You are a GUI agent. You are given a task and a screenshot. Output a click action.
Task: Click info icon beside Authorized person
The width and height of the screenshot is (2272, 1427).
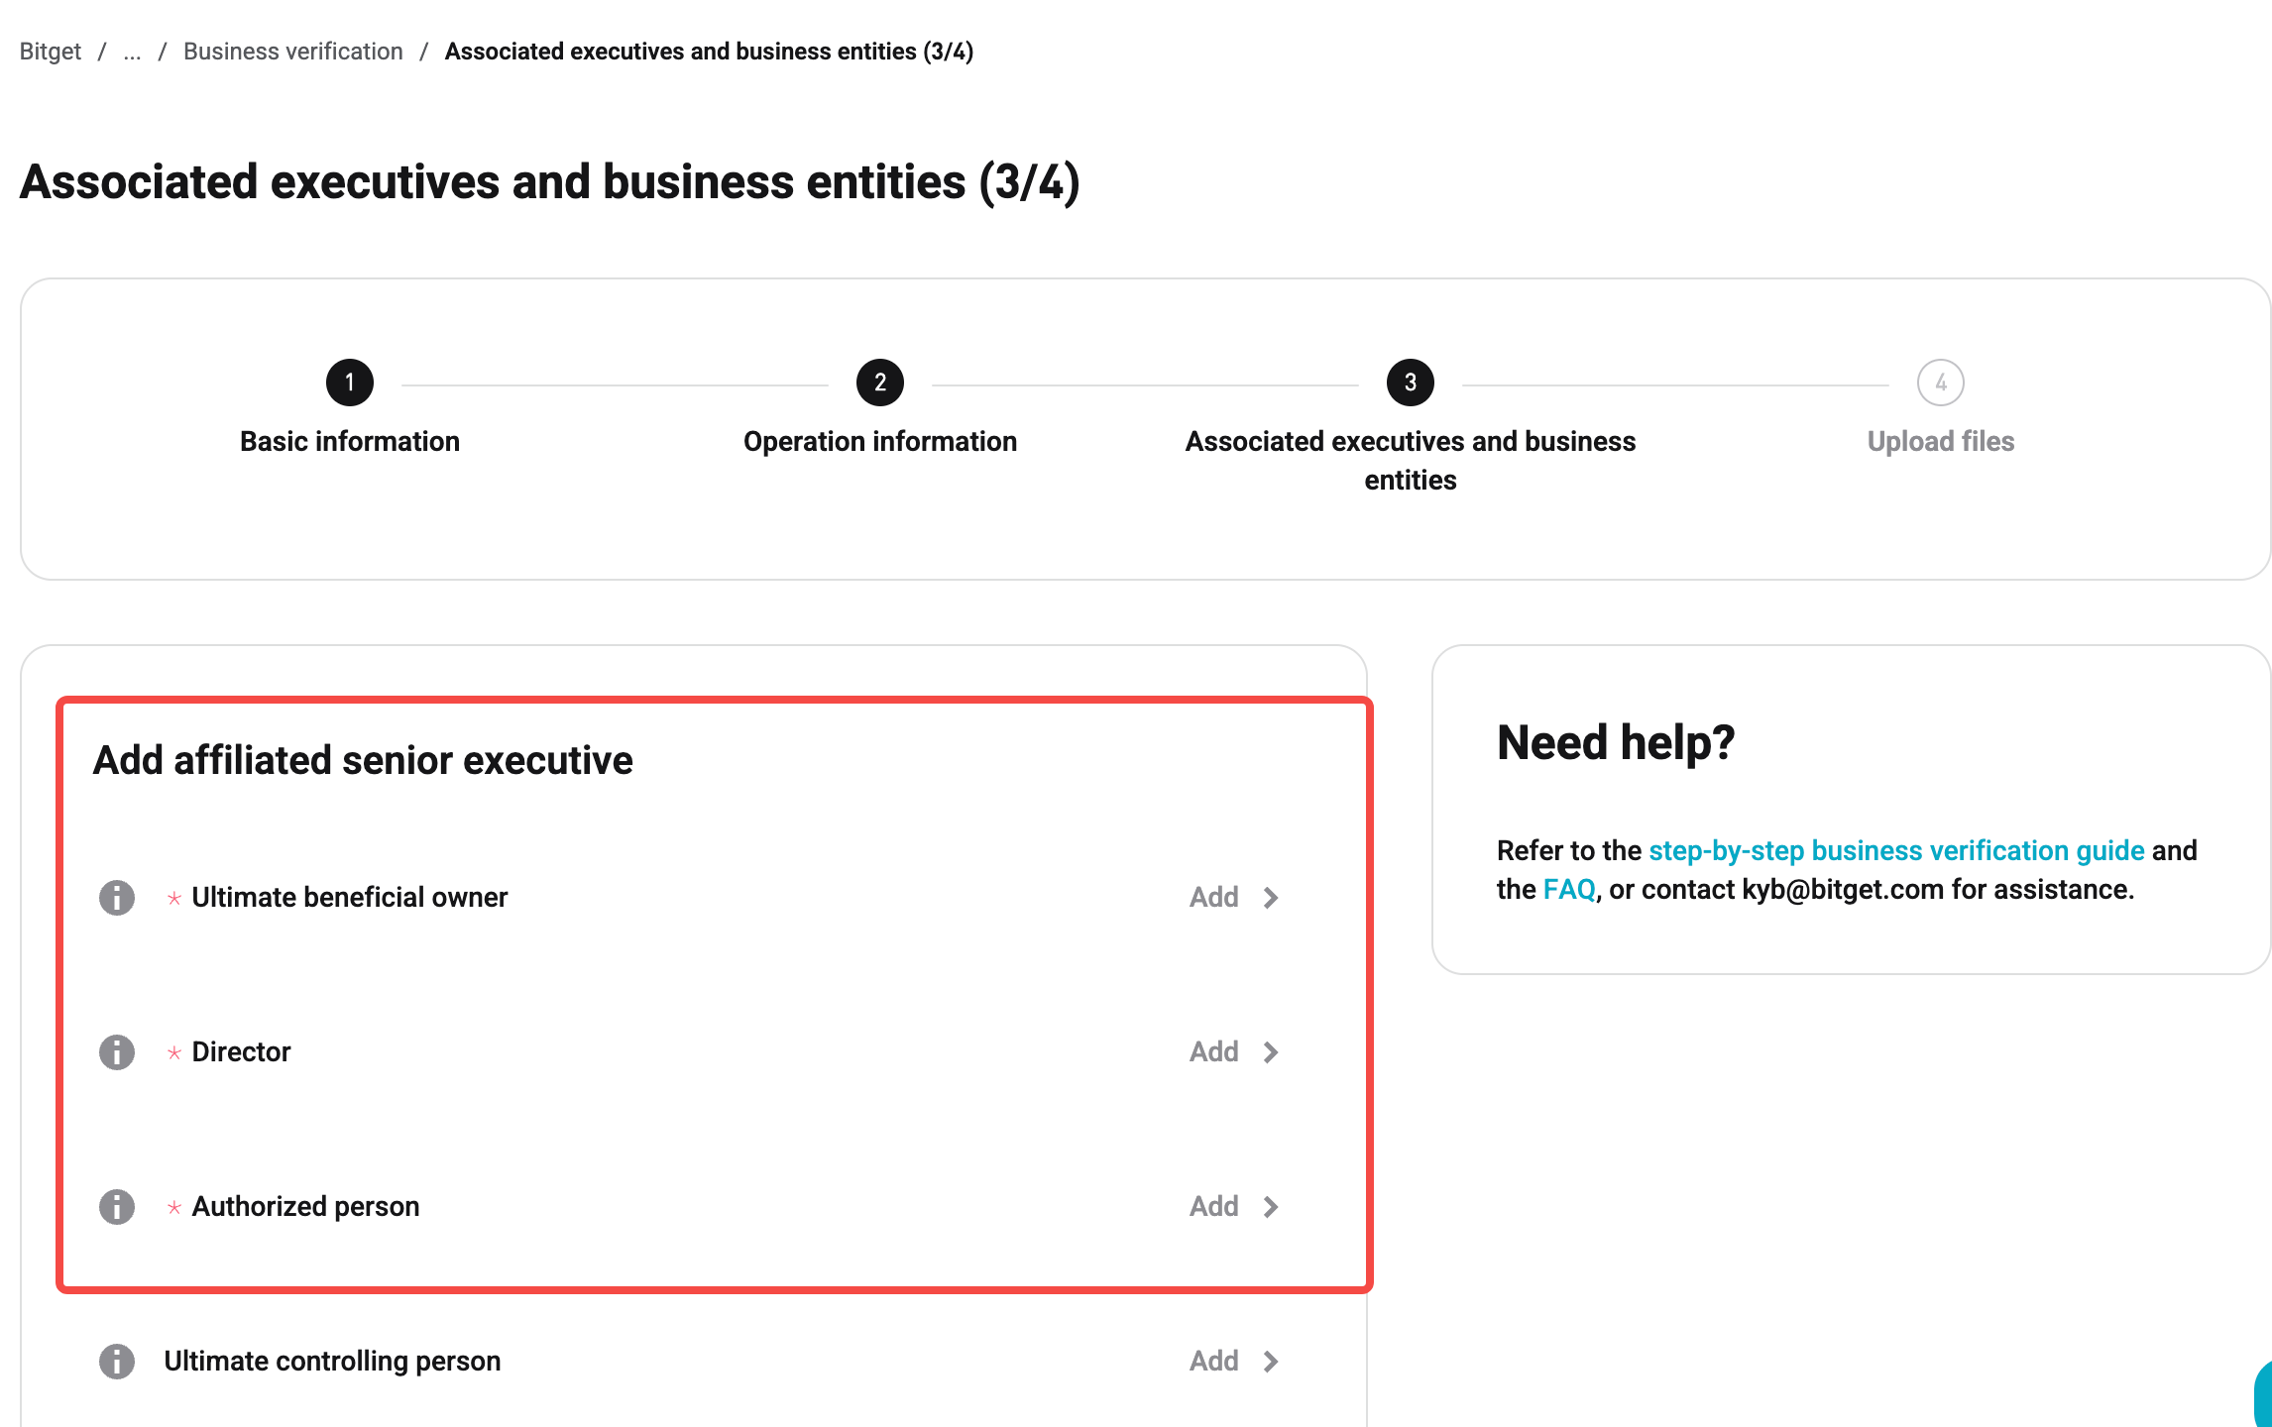click(x=117, y=1207)
